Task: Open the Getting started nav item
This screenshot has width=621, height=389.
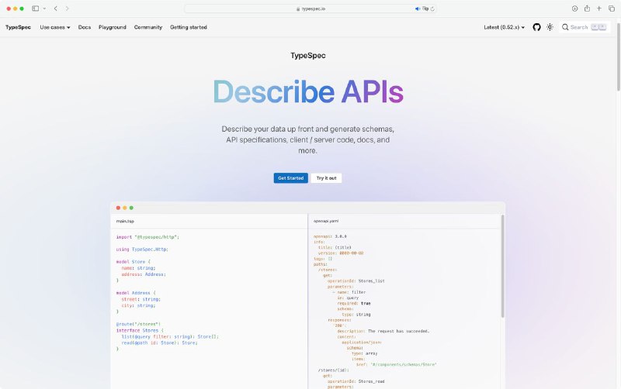Action: 189,27
